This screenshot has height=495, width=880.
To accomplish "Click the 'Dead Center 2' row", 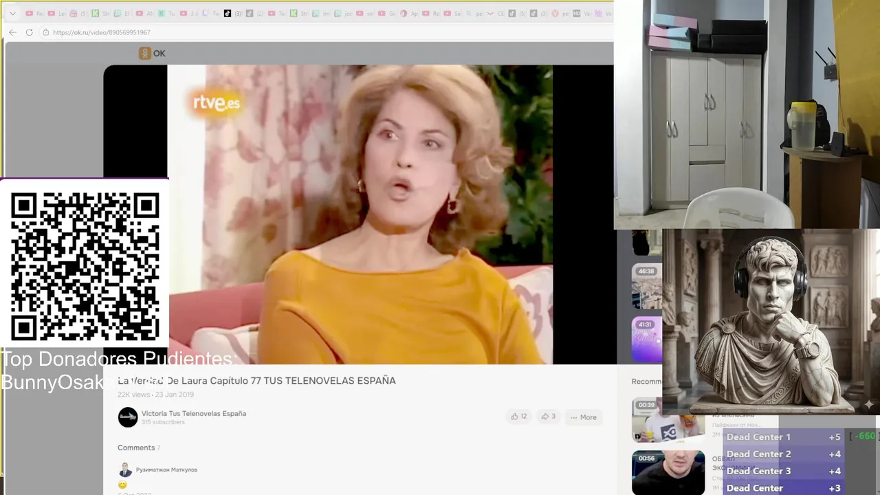I will (784, 454).
